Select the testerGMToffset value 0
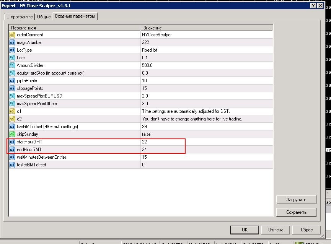 pyautogui.click(x=143, y=165)
